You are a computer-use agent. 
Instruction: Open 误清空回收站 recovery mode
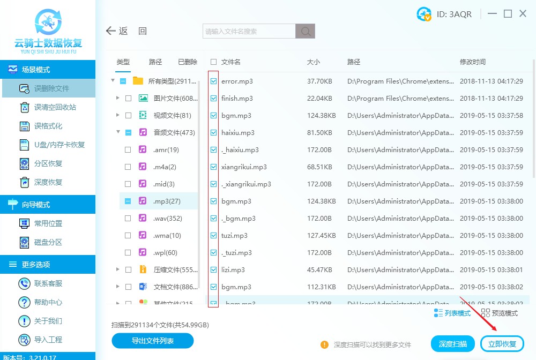coord(48,107)
